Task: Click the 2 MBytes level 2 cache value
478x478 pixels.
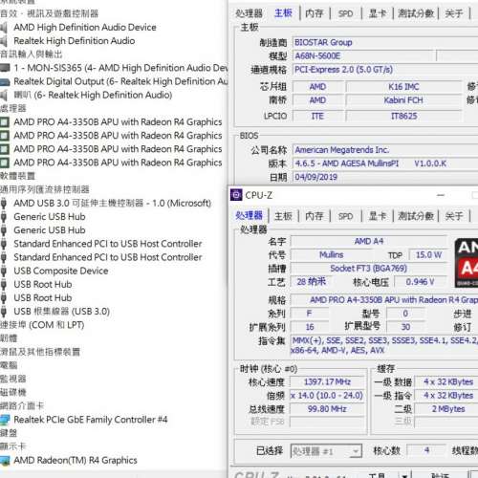Action: [447, 409]
